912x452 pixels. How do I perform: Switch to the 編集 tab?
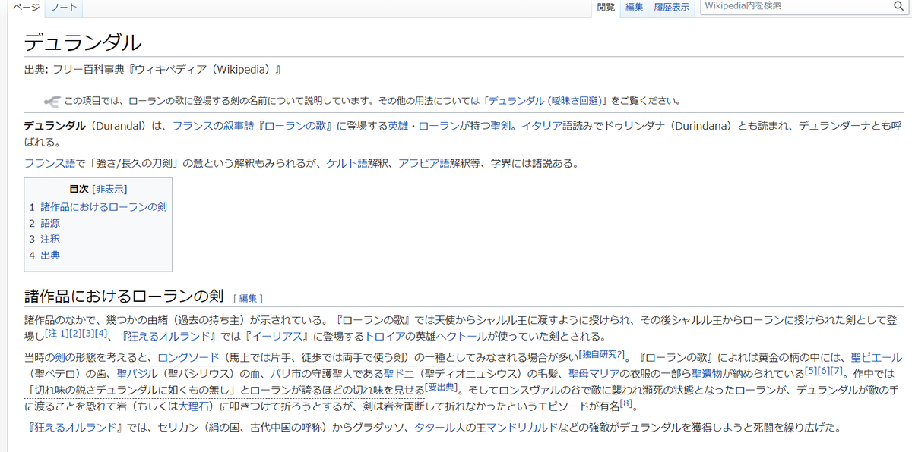pyautogui.click(x=634, y=7)
